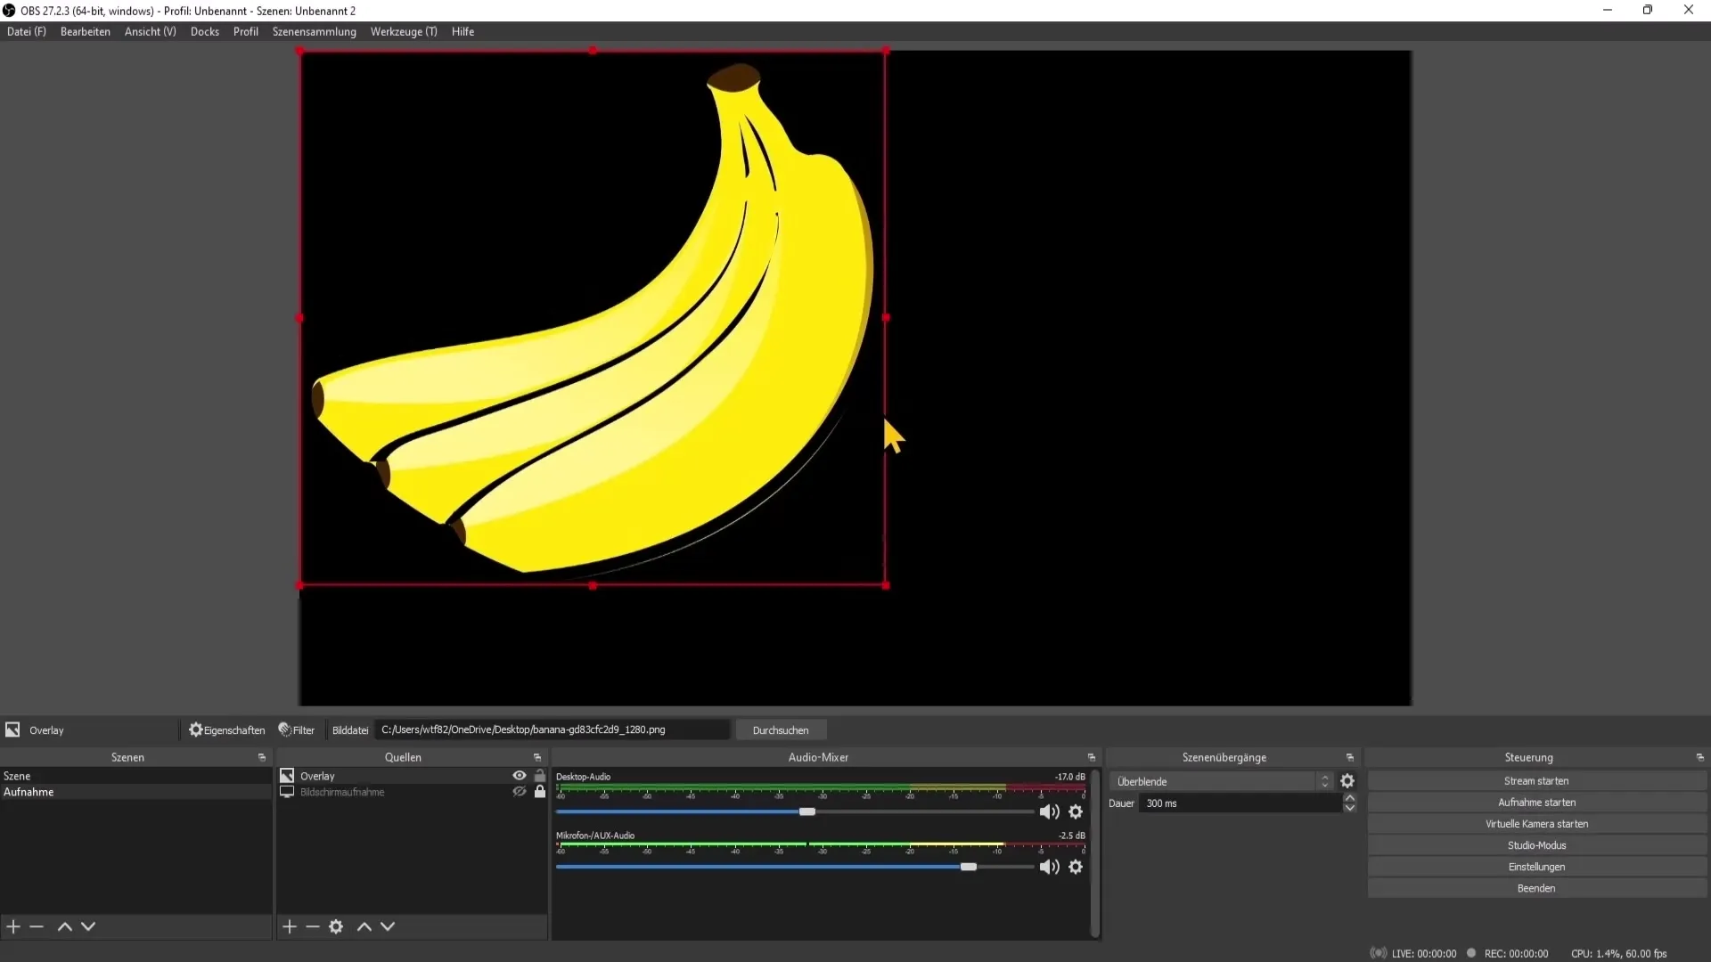1711x962 pixels.
Task: Click Aufnahme starten
Action: click(x=1536, y=803)
